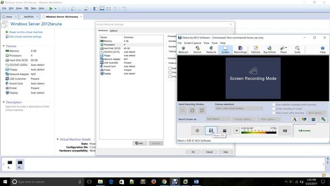Click the VMware take snapshot clock icon
The width and height of the screenshot is (330, 186).
pos(73,9)
